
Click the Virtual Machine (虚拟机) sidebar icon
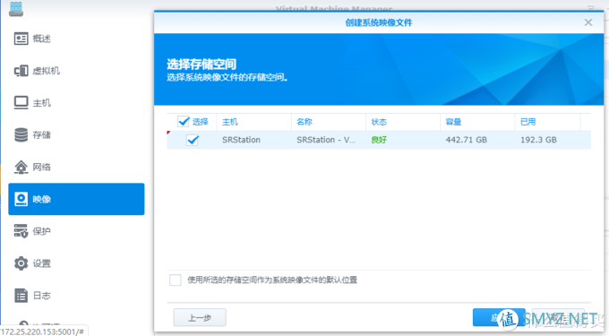click(x=21, y=71)
